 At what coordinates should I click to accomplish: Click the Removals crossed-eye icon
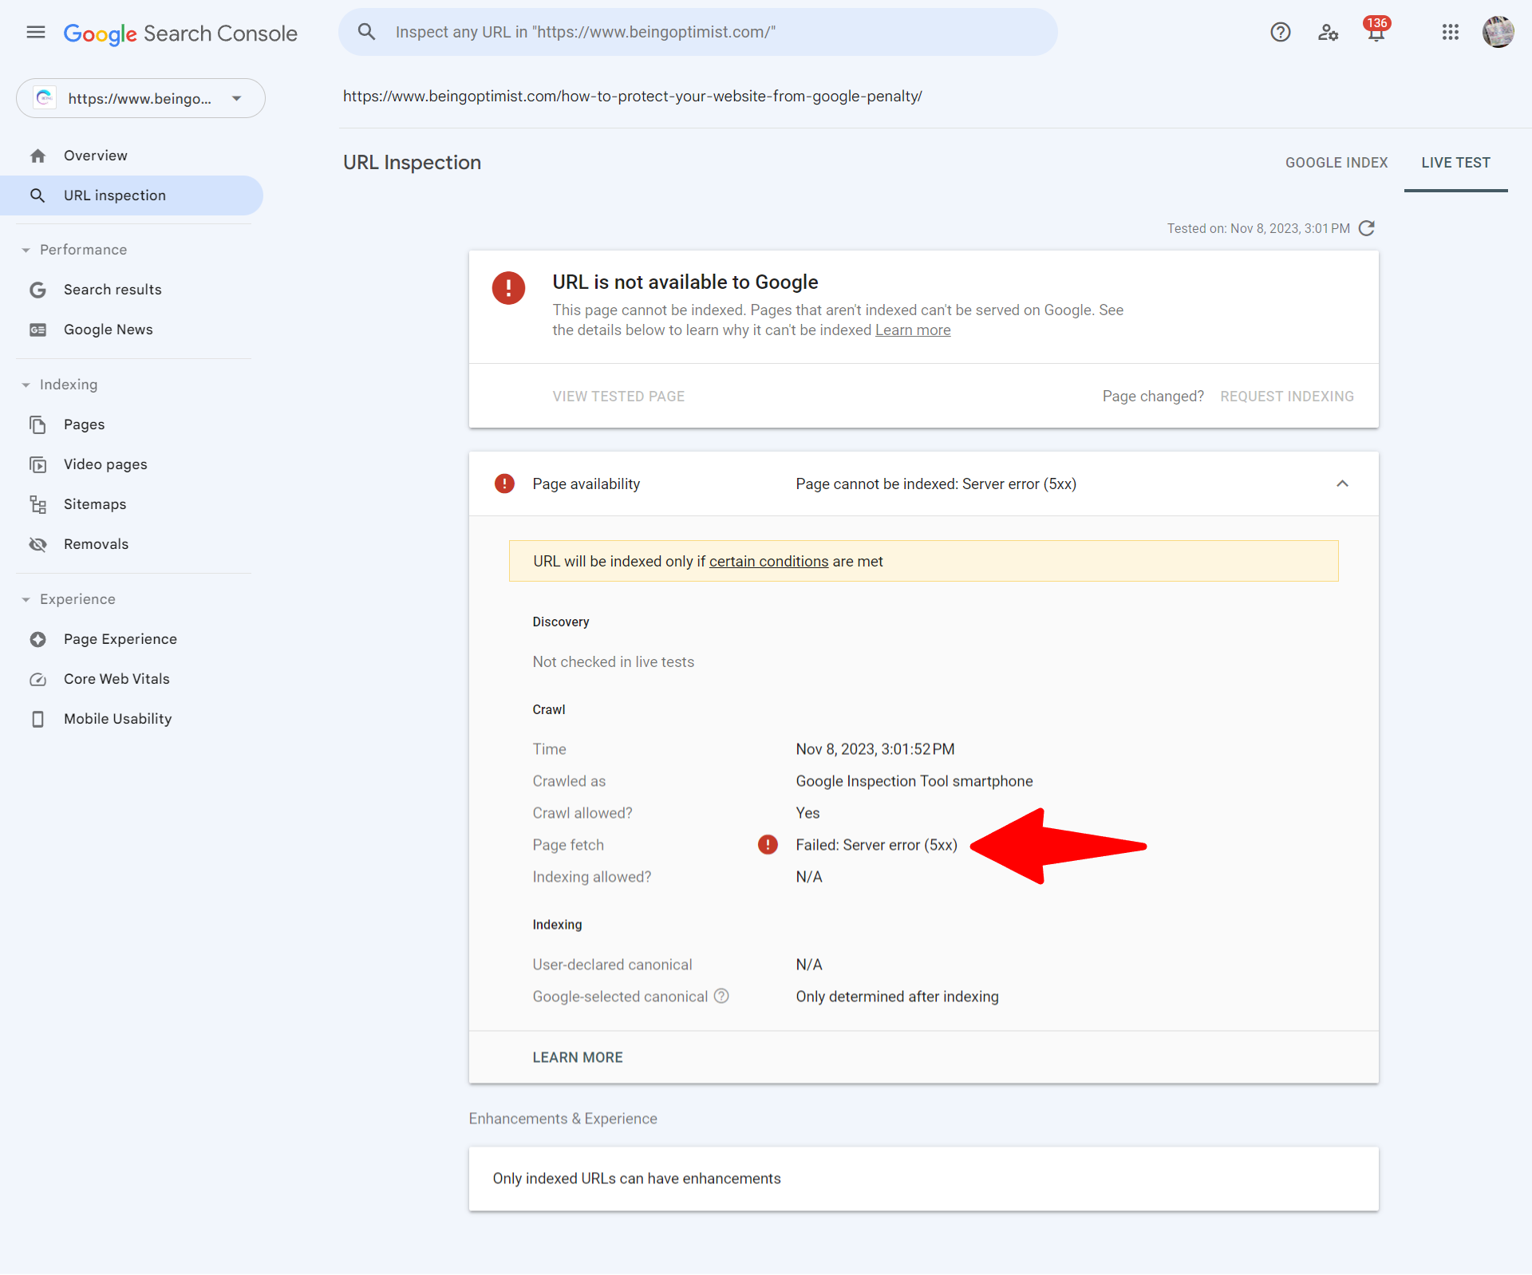(38, 544)
